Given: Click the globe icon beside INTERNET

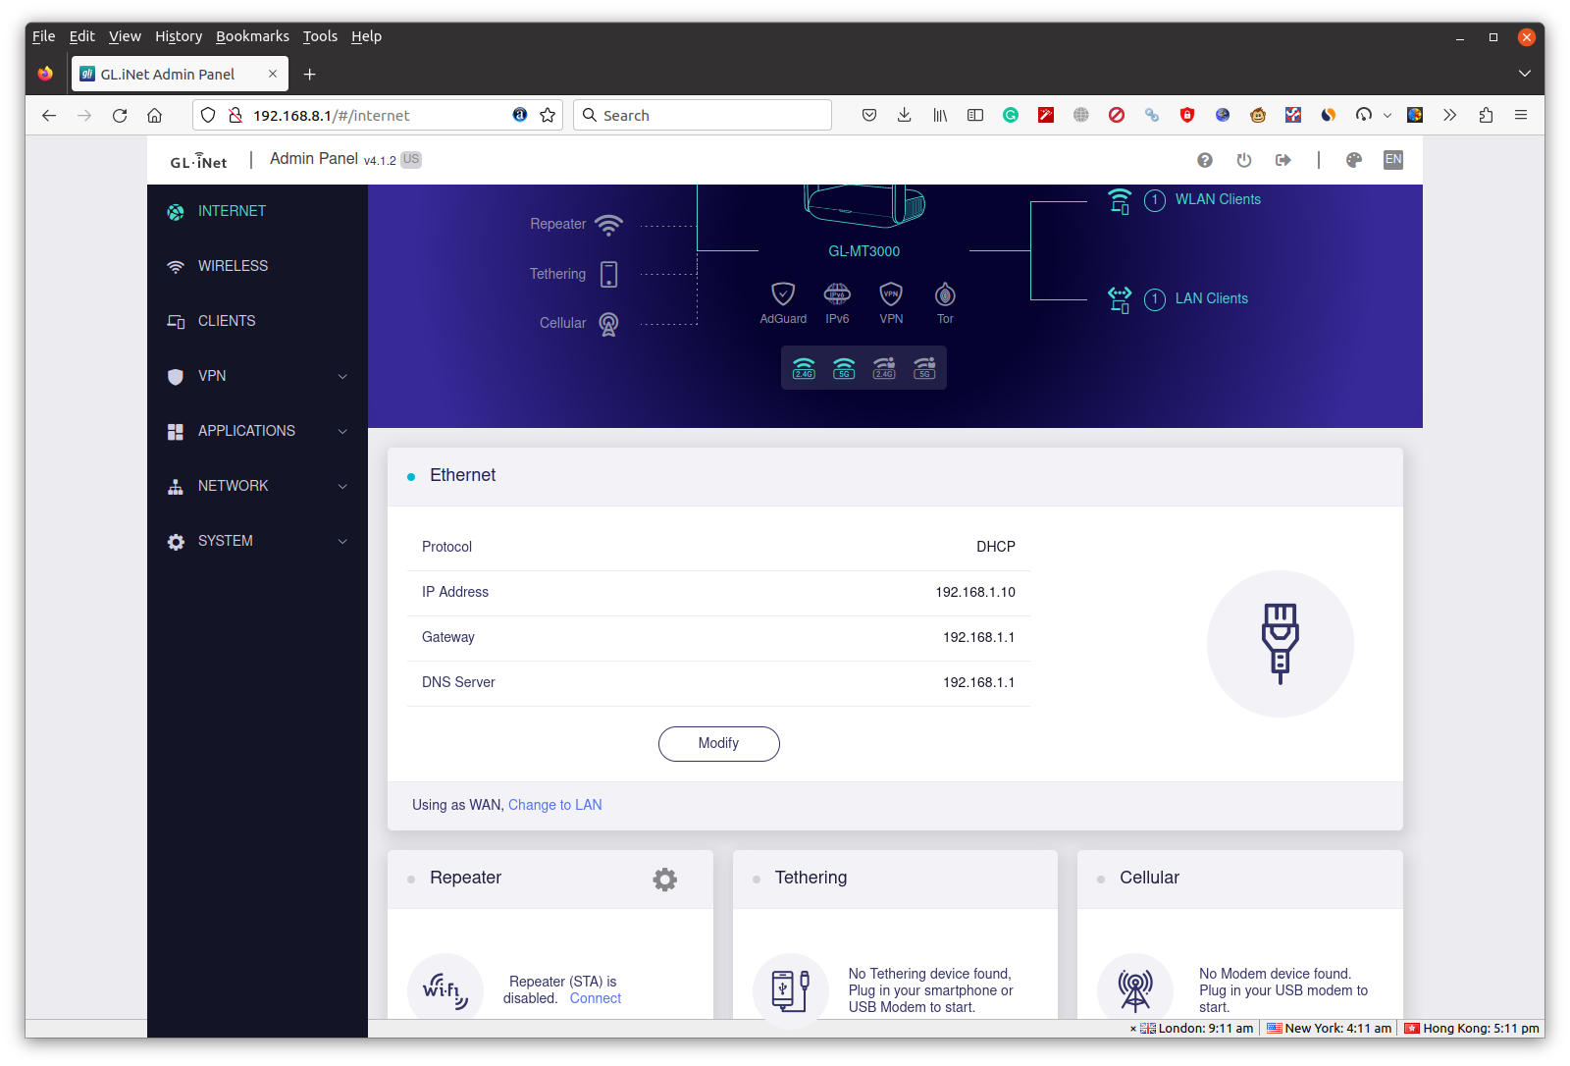Looking at the screenshot, I should click(176, 212).
